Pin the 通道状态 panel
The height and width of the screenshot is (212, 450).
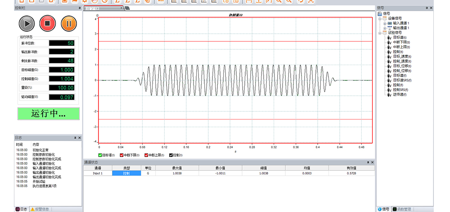click(368, 162)
